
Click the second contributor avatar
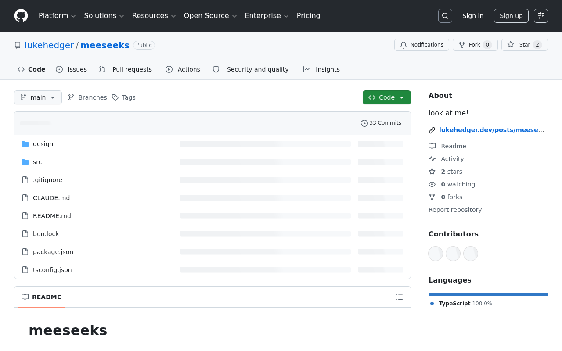(x=453, y=254)
